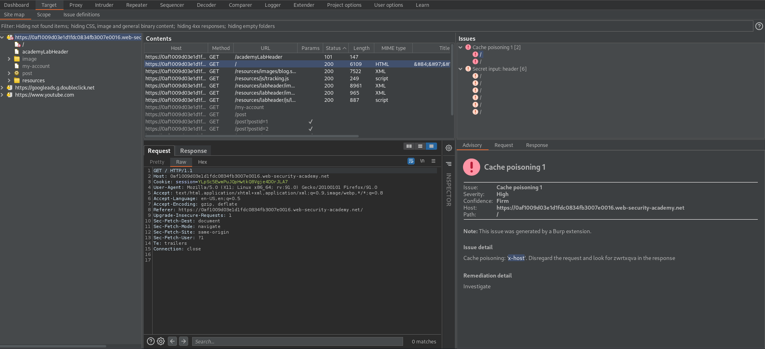Sort contents by MIME type header
765x349 pixels.
(x=393, y=48)
